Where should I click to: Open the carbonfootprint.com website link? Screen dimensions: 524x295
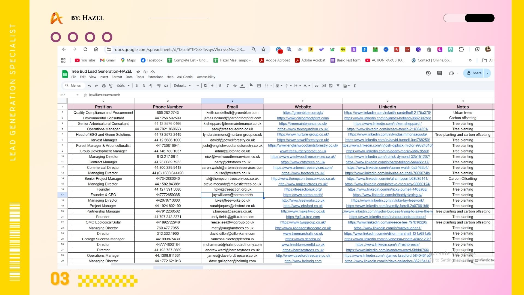303,118
